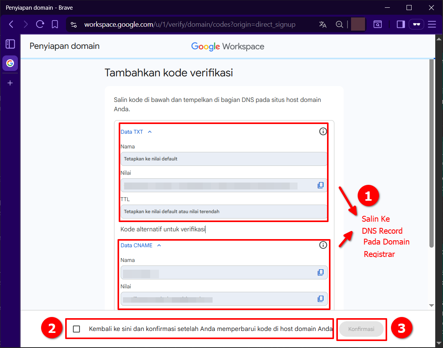This screenshot has height=348, width=443.
Task: Click the address bar URL
Action: coord(190,24)
